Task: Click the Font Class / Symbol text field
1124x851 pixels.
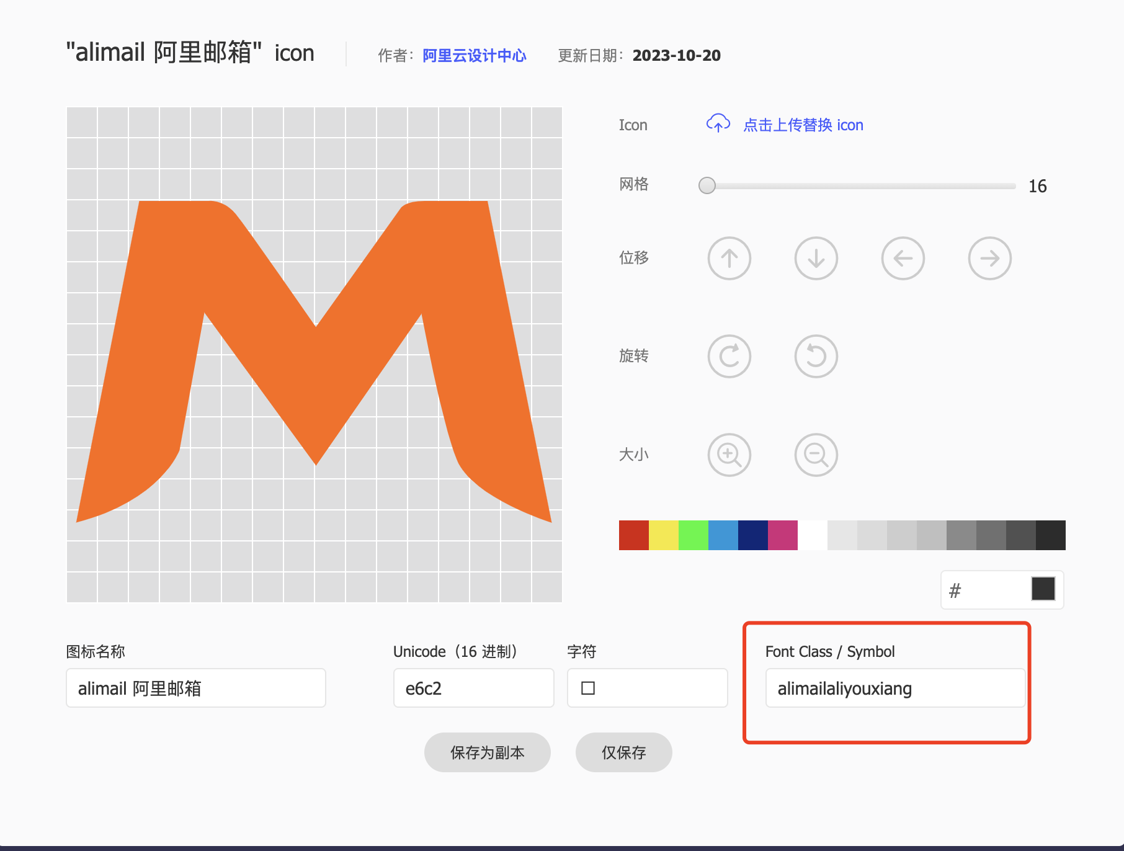Action: 895,688
